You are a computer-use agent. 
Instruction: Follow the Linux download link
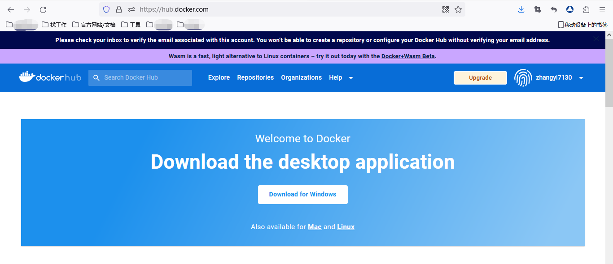[x=346, y=227]
